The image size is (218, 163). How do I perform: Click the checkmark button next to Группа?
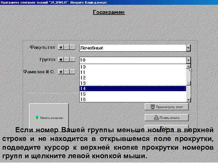(x=67, y=59)
